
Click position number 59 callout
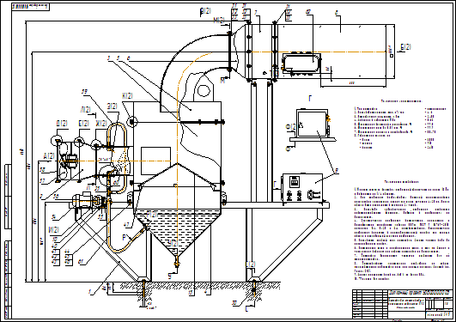(84, 92)
